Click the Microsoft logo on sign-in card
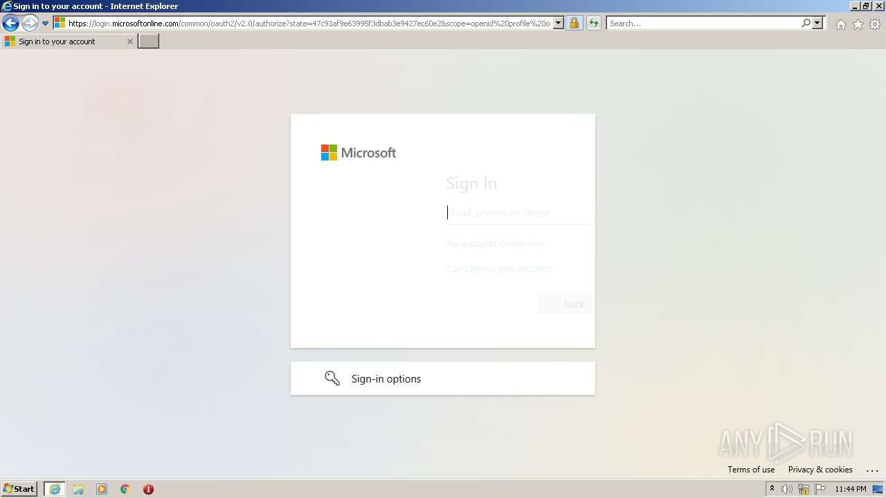The width and height of the screenshot is (886, 498). click(359, 152)
